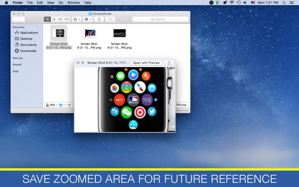Open Downloads in the sidebar

[25, 51]
